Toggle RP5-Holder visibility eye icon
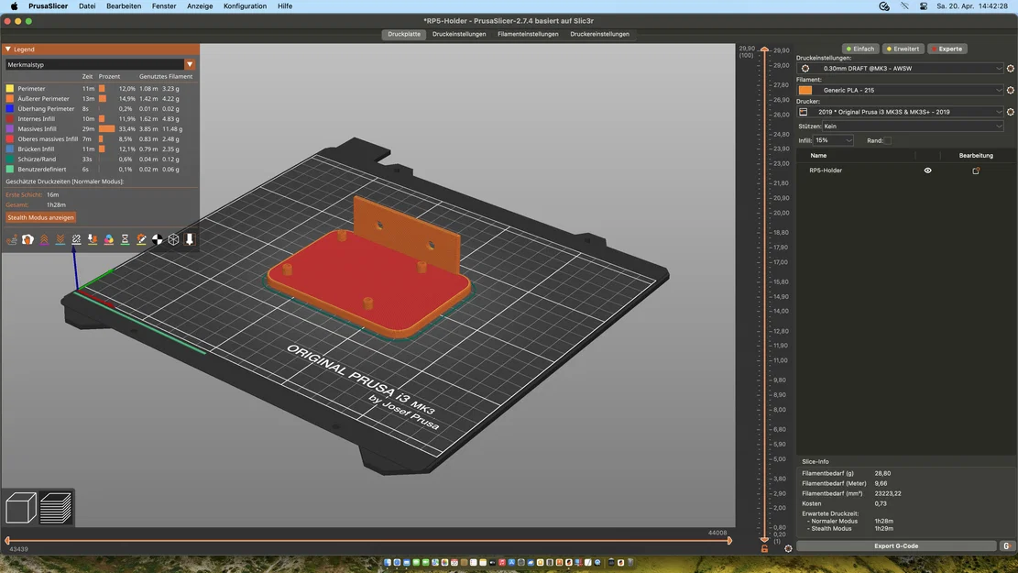 927,171
